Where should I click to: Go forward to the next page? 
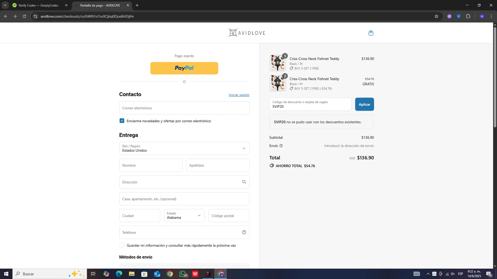tap(15, 16)
